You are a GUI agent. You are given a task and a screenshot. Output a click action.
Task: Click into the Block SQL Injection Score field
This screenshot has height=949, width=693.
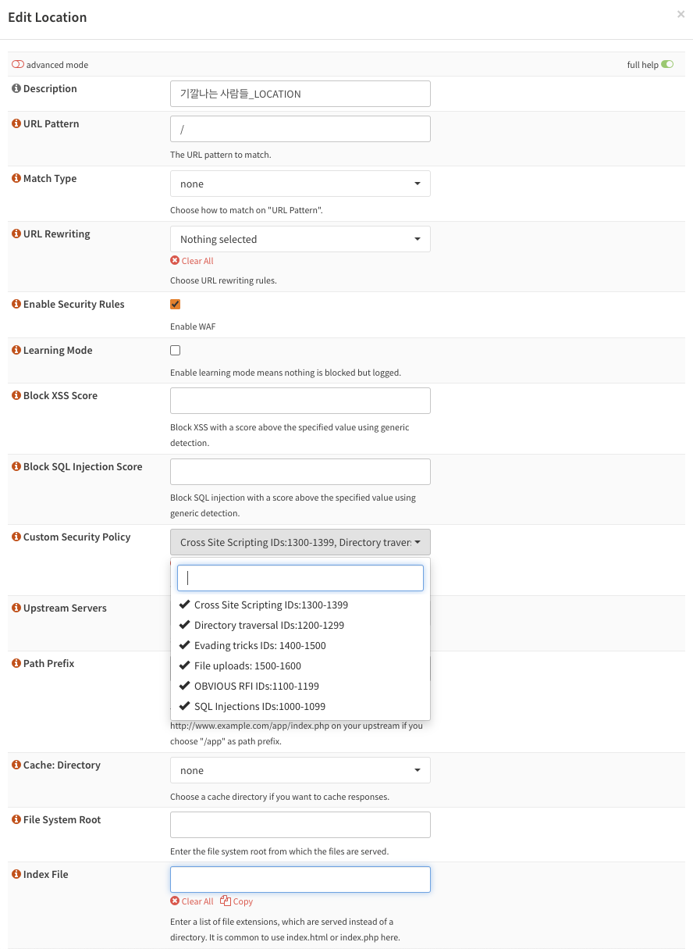pos(300,472)
